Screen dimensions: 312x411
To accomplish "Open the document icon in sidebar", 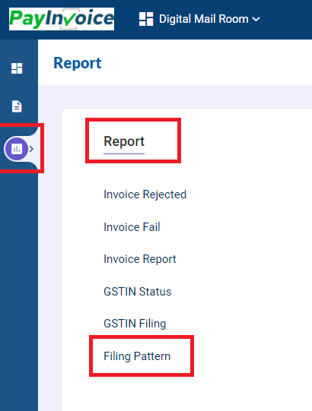I will [x=17, y=106].
